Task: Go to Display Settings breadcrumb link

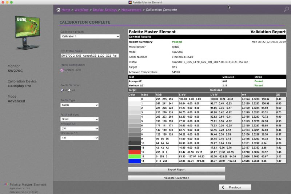Action: pyautogui.click(x=105, y=10)
